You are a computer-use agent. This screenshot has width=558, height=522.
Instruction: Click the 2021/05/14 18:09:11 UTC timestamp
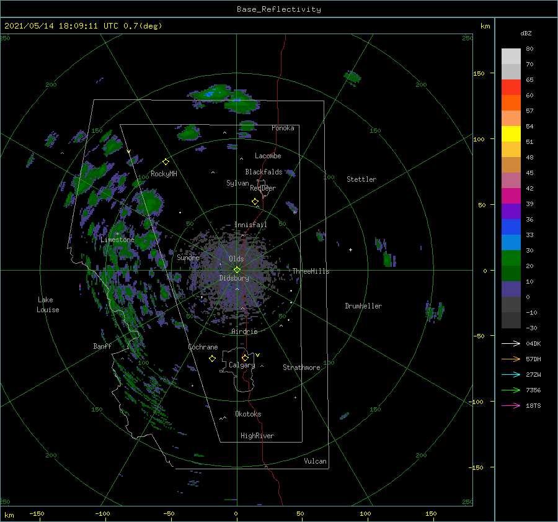(x=83, y=26)
